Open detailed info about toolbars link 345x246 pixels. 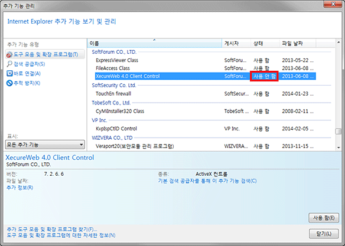click(61, 235)
